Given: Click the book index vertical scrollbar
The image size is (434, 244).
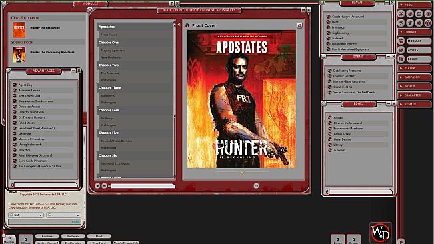Looking at the screenshot, I should point(175,99).
